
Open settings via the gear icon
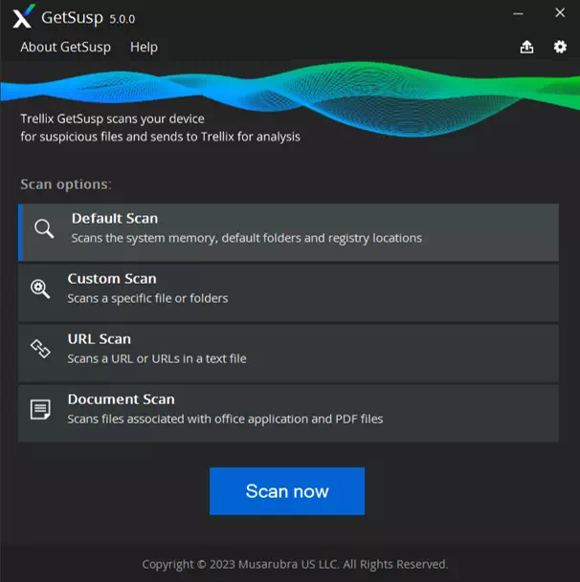coord(560,47)
